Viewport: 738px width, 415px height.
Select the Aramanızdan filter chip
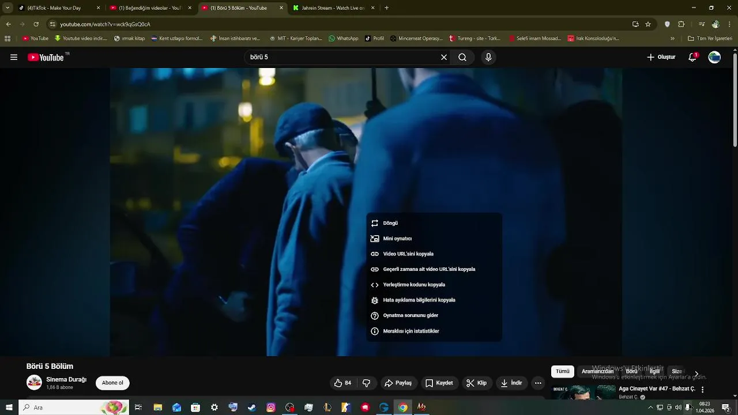[598, 372]
